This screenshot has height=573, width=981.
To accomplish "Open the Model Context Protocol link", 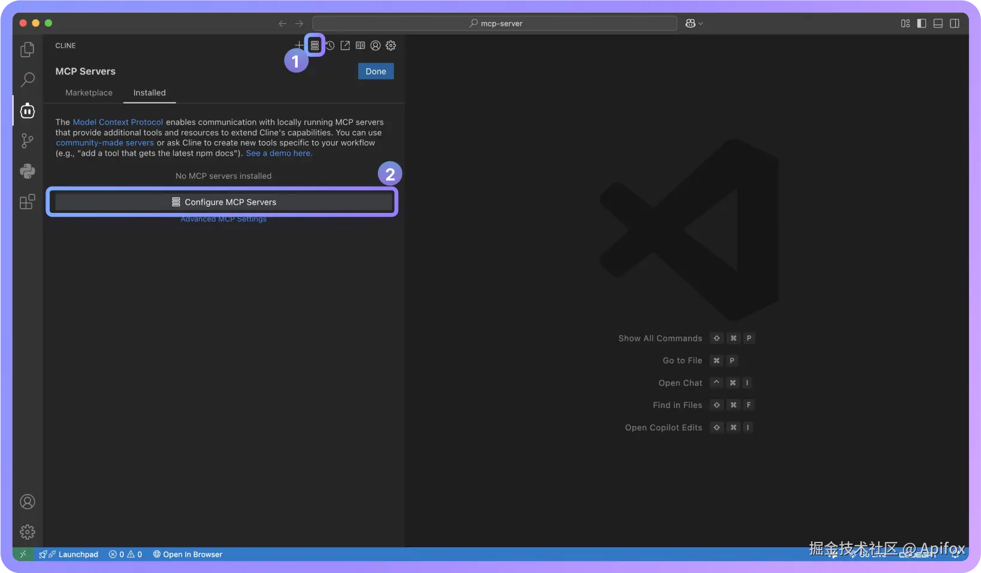I will [x=118, y=122].
